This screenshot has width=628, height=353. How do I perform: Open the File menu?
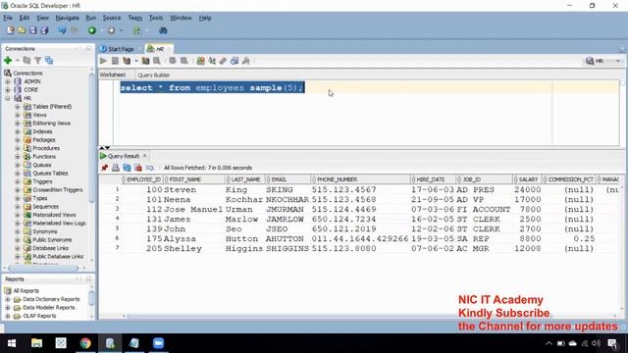[8, 18]
